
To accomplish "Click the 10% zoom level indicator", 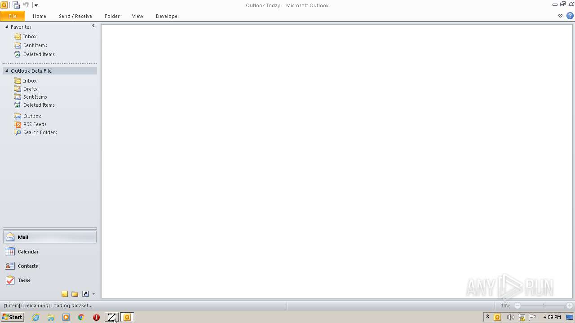I will 505,306.
